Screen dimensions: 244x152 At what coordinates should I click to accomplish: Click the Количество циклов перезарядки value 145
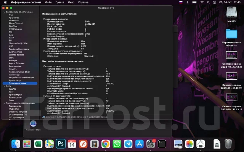85,54
